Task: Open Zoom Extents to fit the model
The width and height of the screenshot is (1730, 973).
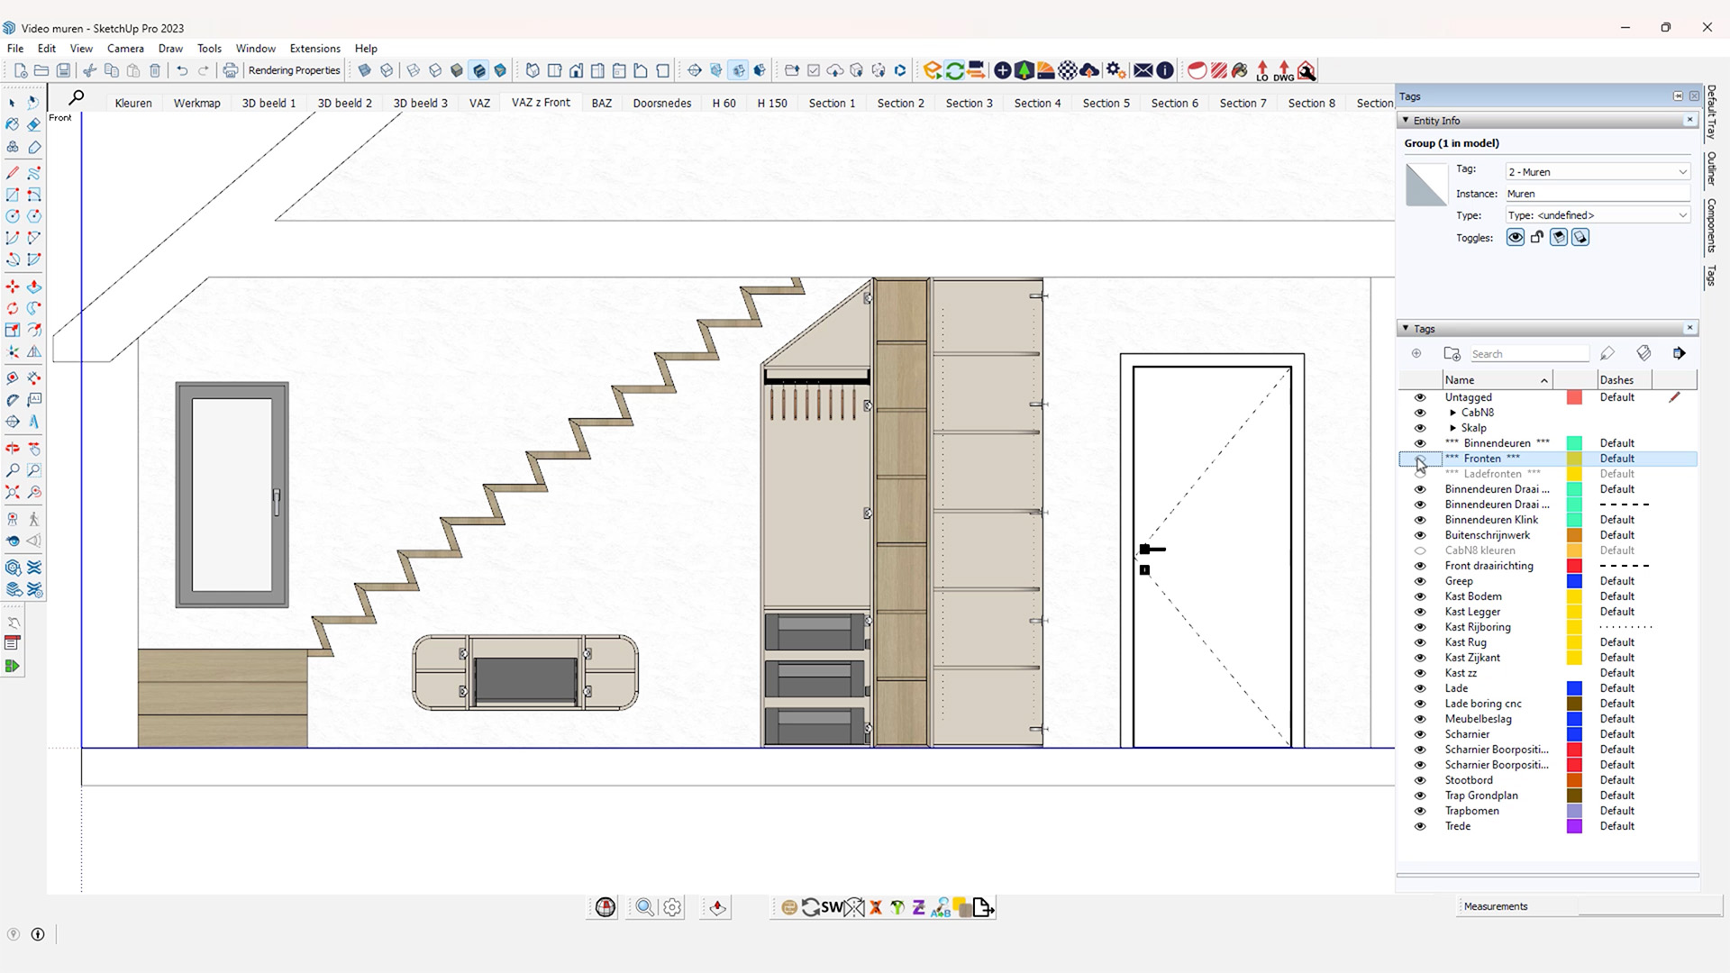Action: pos(13,491)
